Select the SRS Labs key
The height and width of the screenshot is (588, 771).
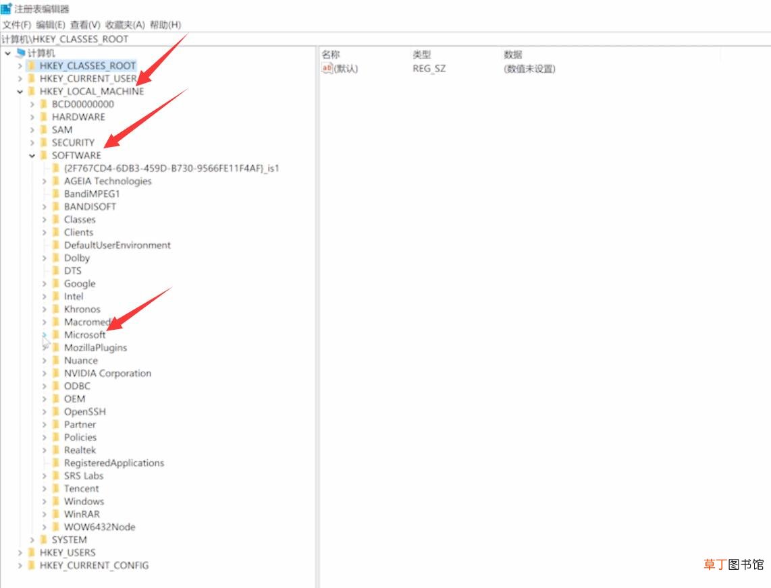click(x=84, y=475)
